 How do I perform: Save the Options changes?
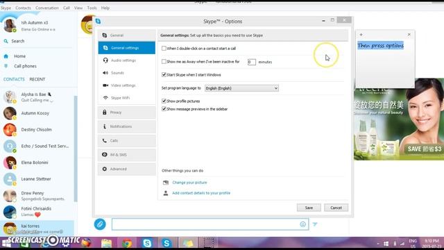[309, 208]
